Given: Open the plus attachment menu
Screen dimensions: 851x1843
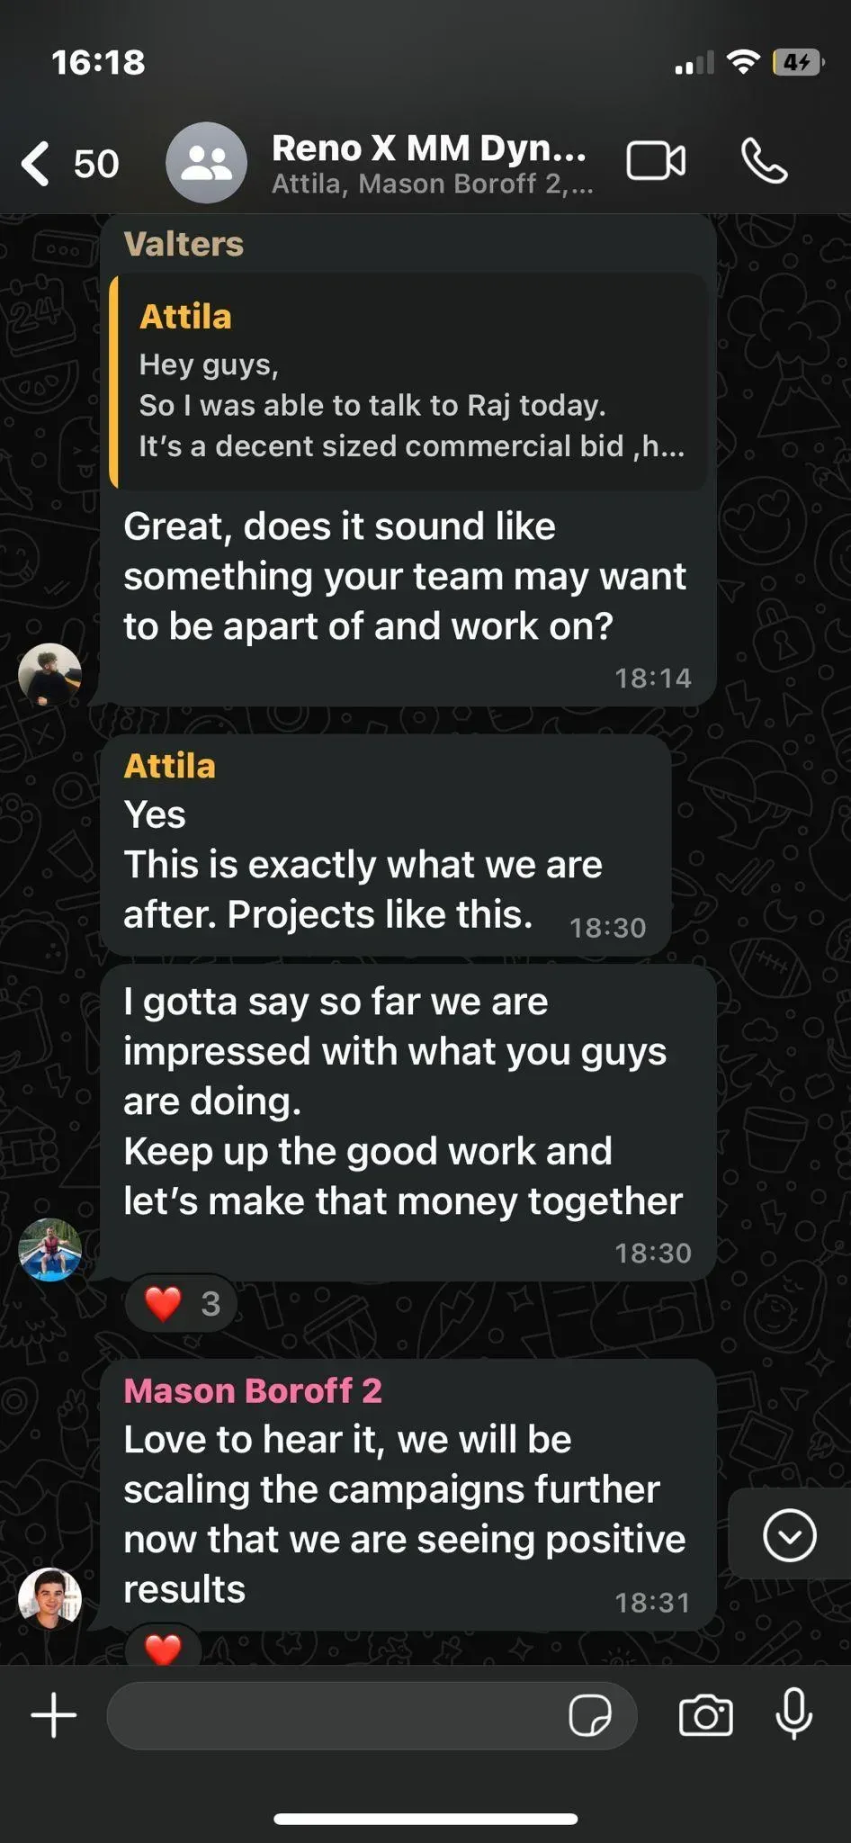Looking at the screenshot, I should (54, 1715).
